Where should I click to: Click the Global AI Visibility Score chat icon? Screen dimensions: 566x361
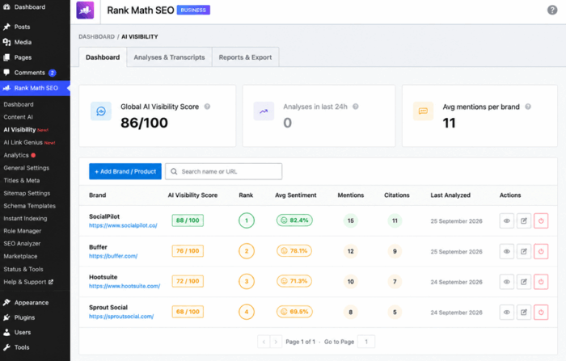(101, 111)
